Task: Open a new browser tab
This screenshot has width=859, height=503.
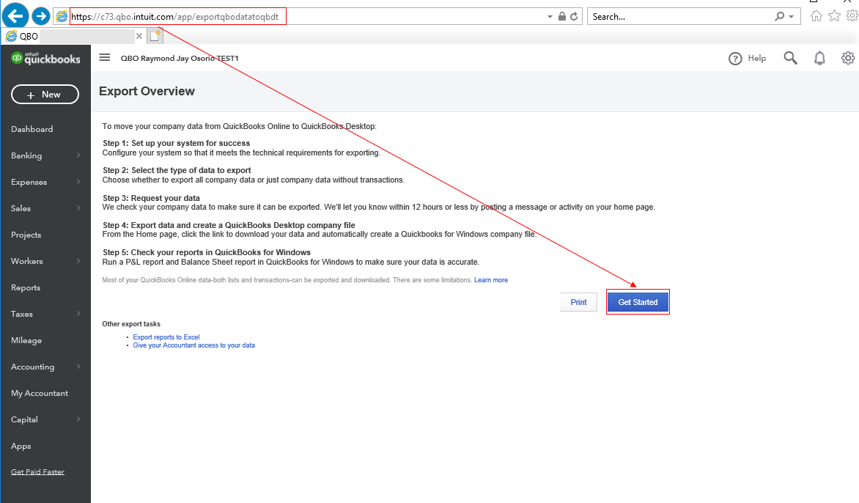Action: (155, 36)
